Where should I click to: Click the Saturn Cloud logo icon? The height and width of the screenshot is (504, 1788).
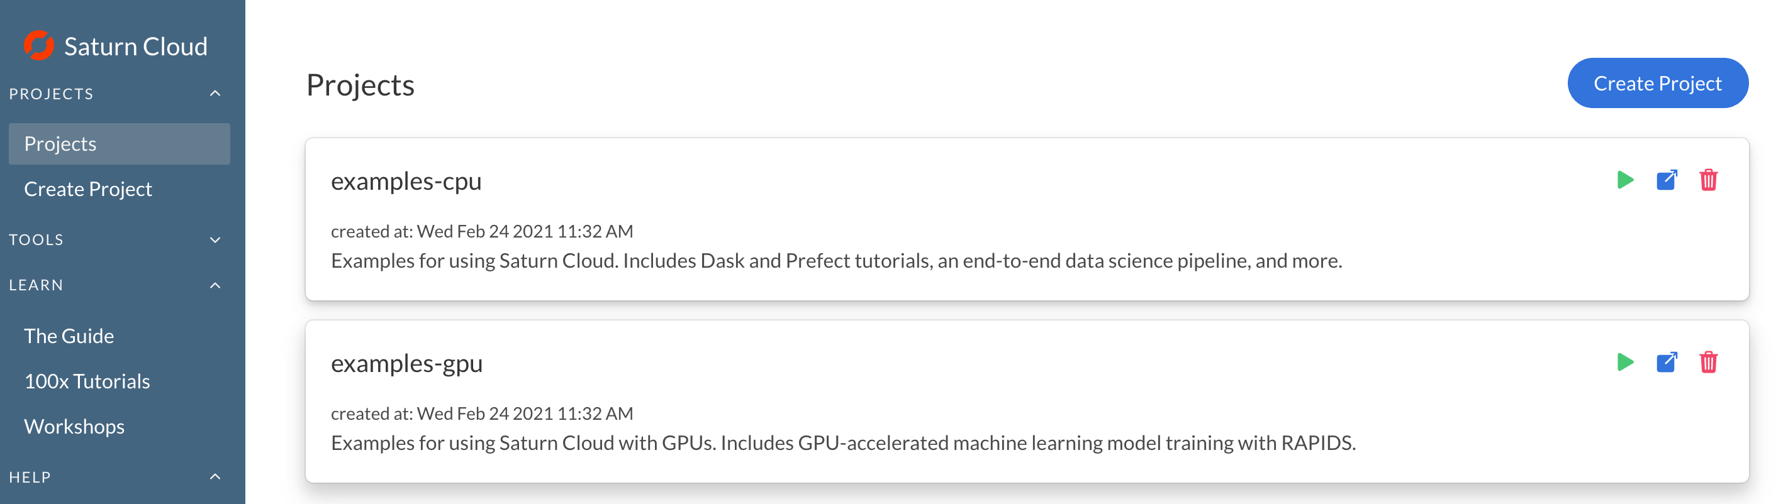tap(39, 46)
